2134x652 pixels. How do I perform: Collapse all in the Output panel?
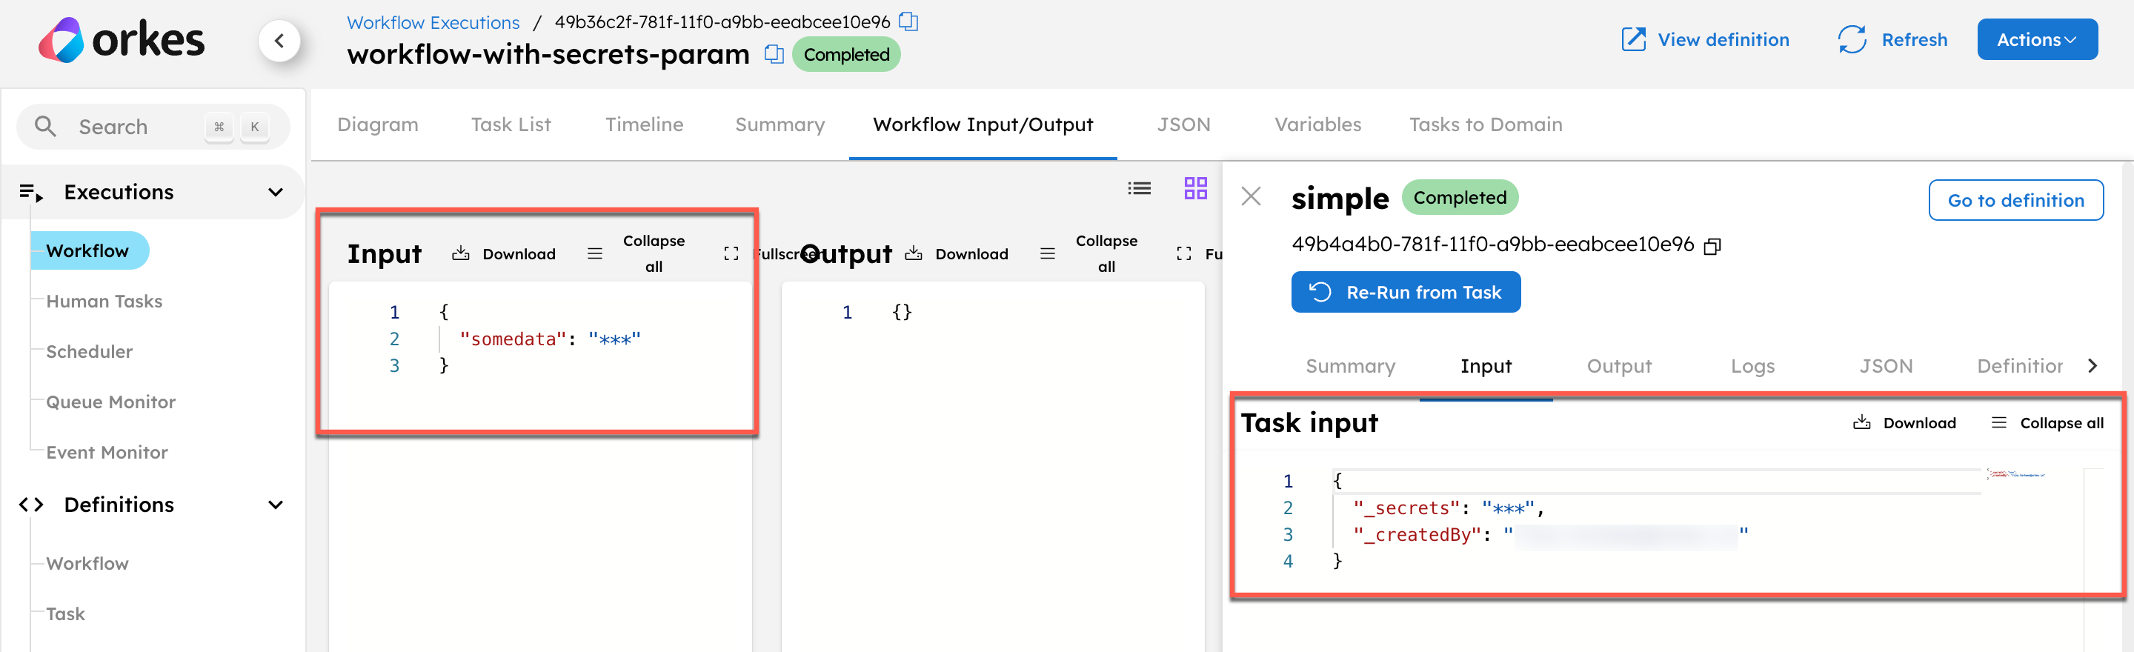[x=1090, y=253]
